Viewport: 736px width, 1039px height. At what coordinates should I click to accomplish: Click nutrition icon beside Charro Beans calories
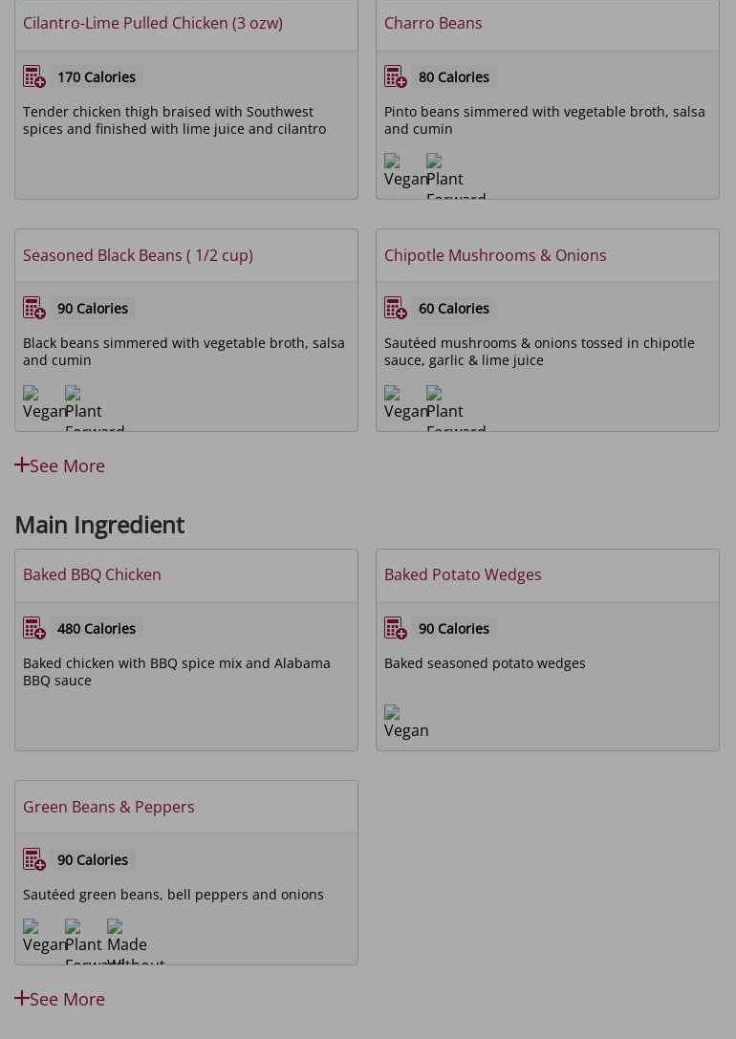pyautogui.click(x=396, y=76)
